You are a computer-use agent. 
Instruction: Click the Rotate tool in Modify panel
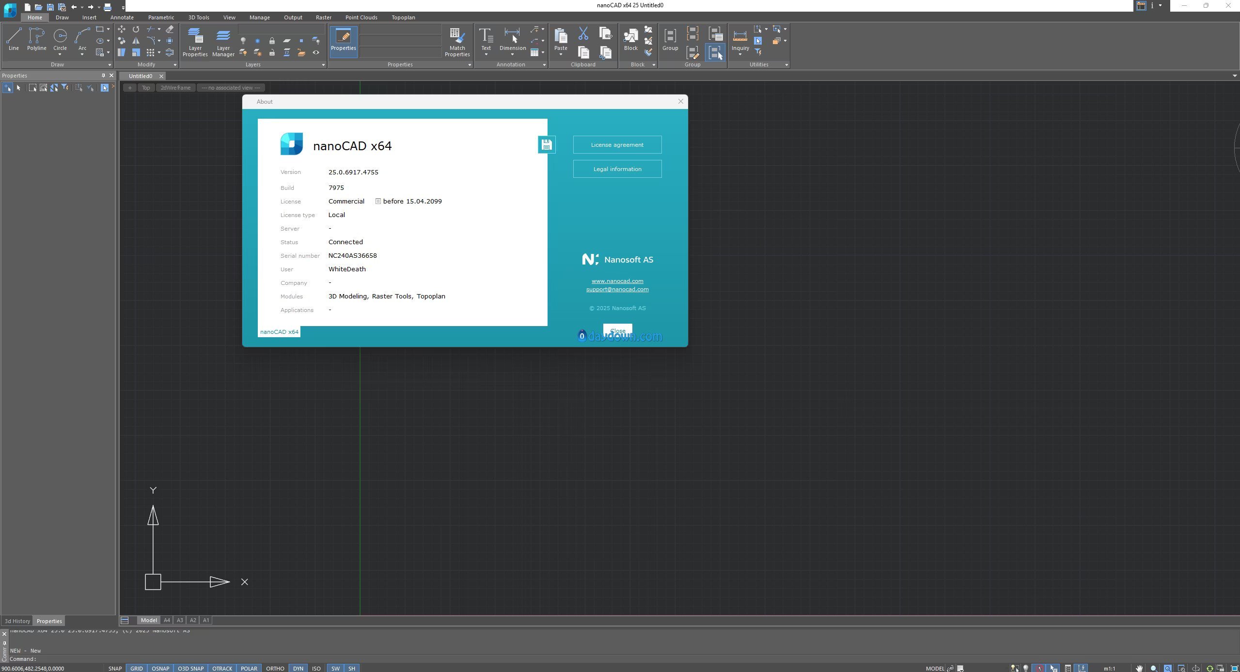tap(136, 29)
